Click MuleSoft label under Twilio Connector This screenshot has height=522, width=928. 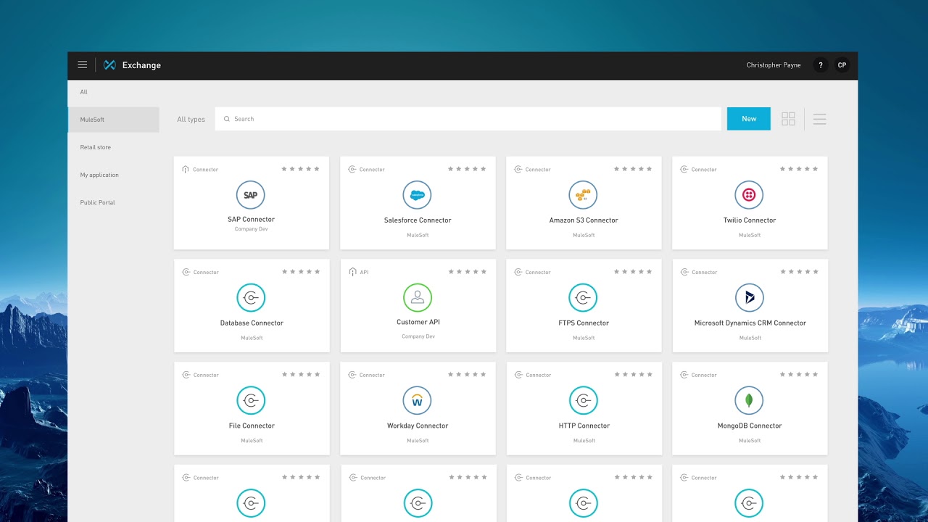click(750, 236)
